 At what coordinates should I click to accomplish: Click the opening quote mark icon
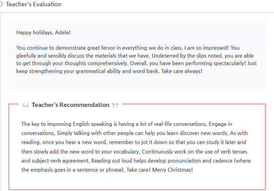[26, 105]
